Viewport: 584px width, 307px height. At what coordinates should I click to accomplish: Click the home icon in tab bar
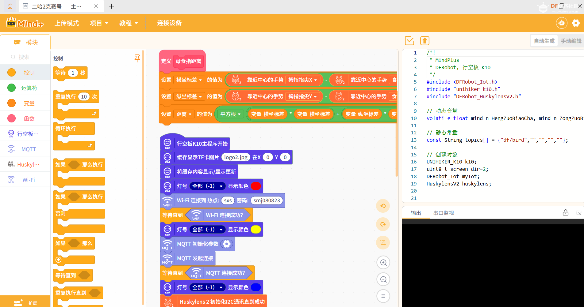(x=10, y=6)
